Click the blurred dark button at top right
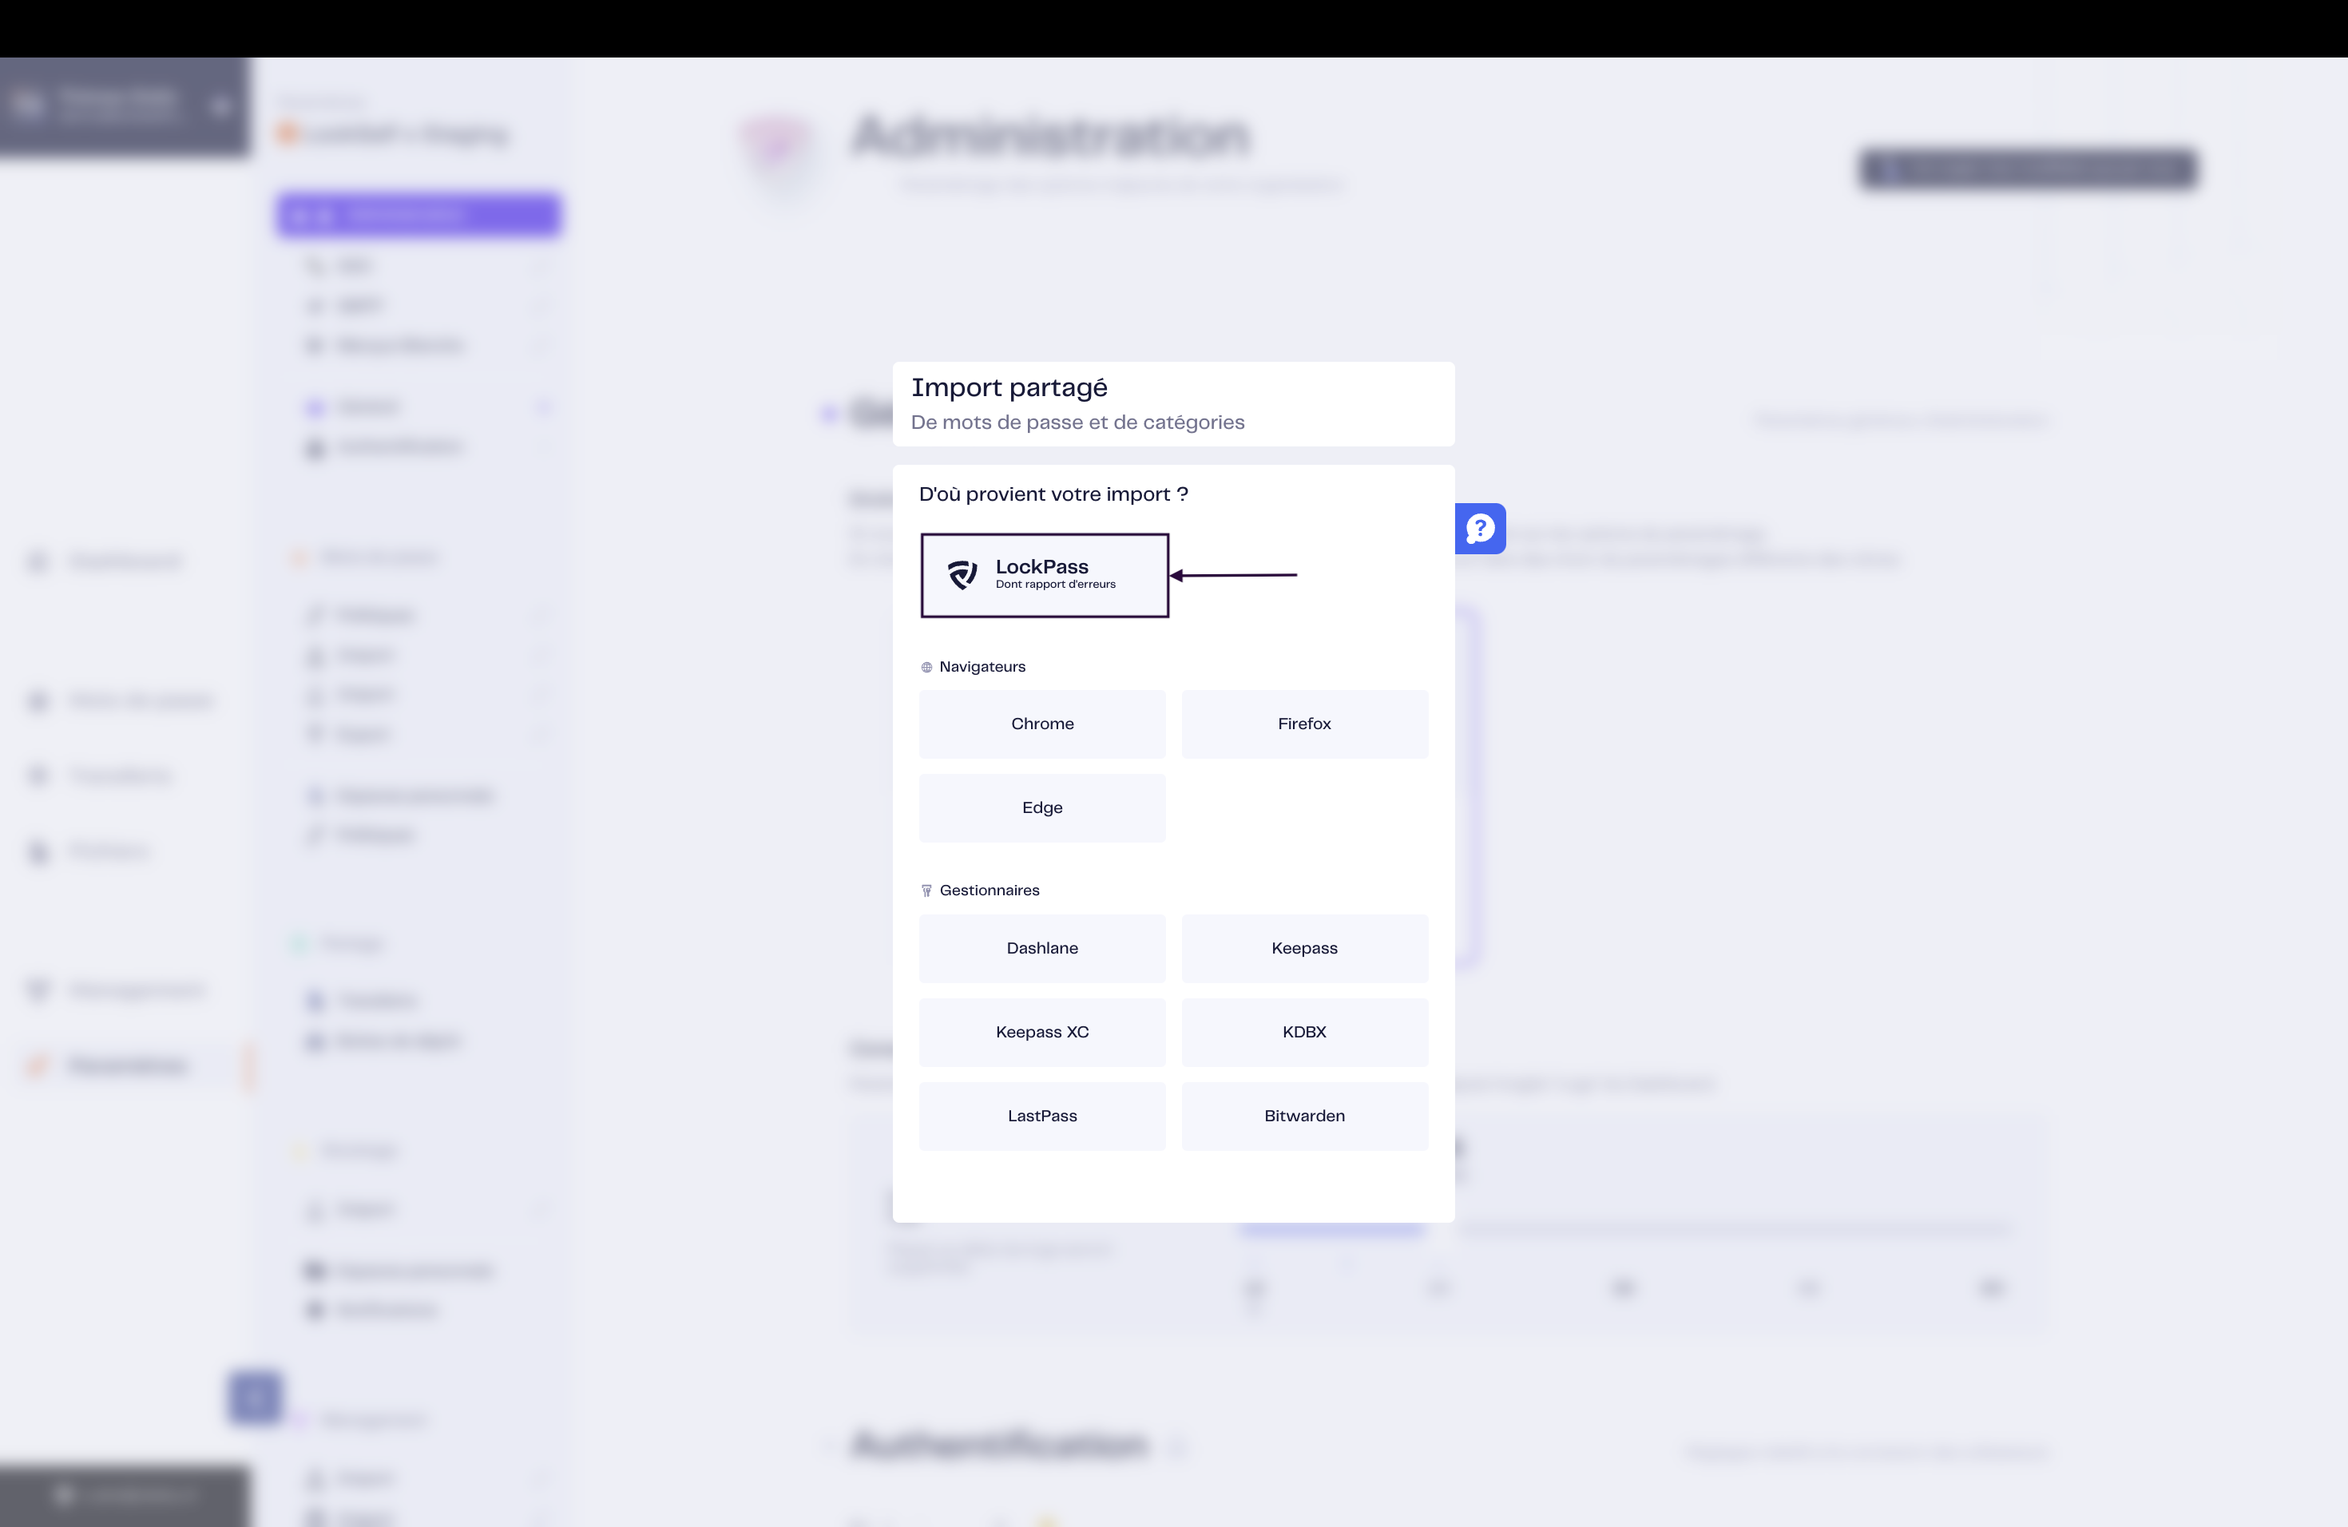2348x1527 pixels. pyautogui.click(x=2028, y=169)
